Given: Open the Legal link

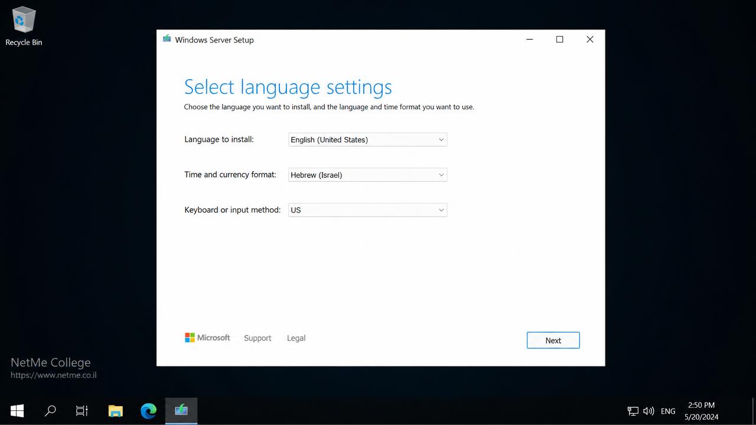Looking at the screenshot, I should point(296,338).
